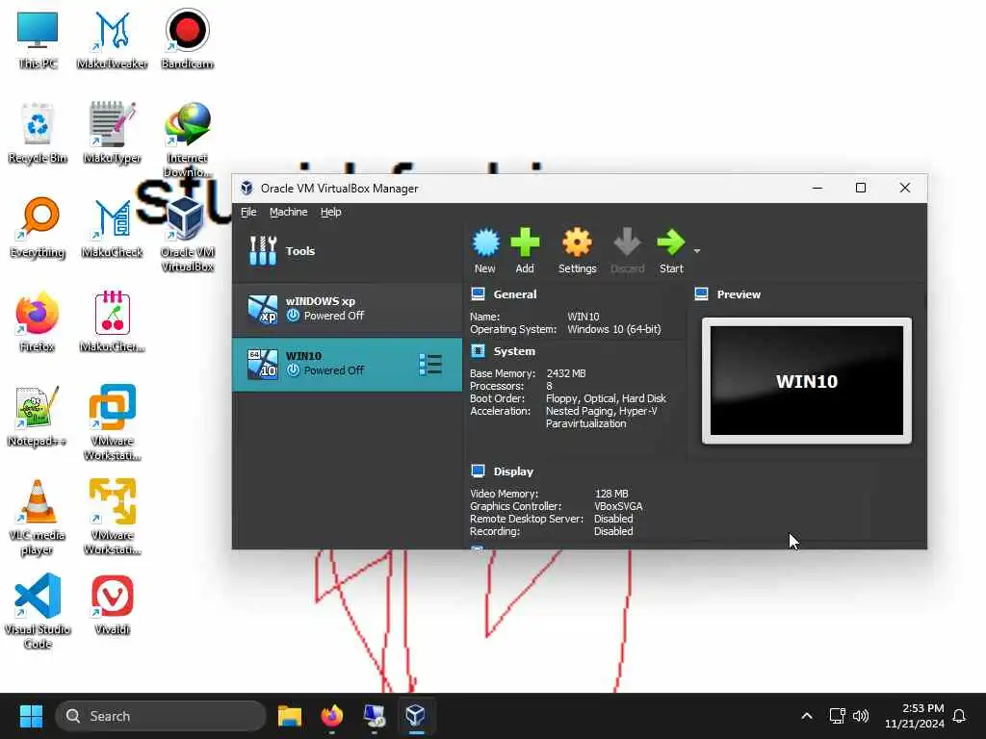The width and height of the screenshot is (986, 739).
Task: Click the Preview section monitor icon
Action: (701, 293)
